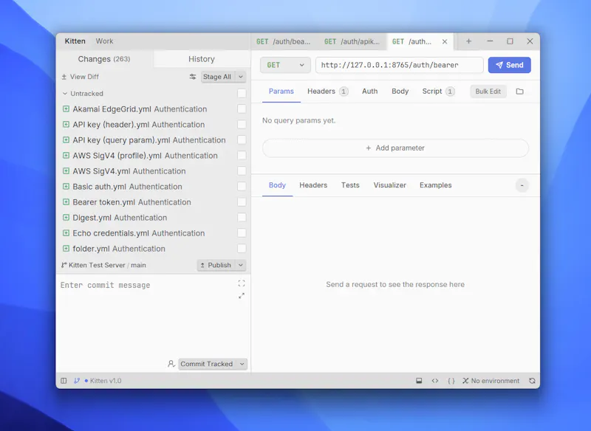Click the Send button
591x431 pixels.
tap(510, 65)
